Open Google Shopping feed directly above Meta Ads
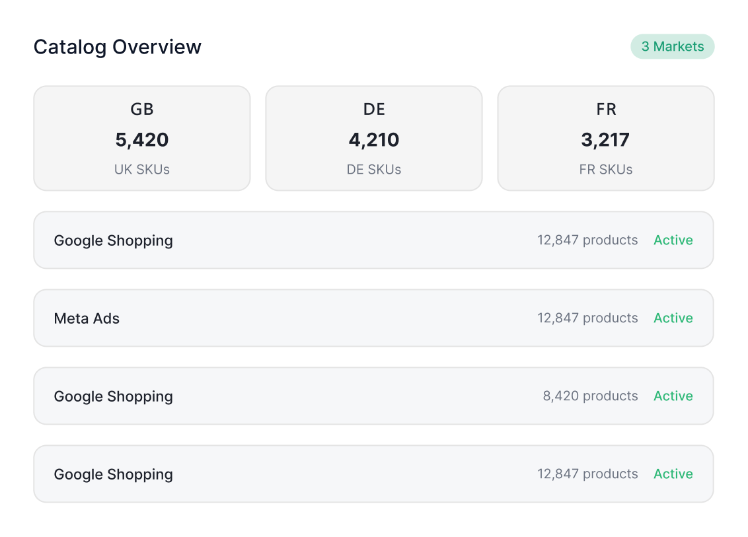 (114, 240)
